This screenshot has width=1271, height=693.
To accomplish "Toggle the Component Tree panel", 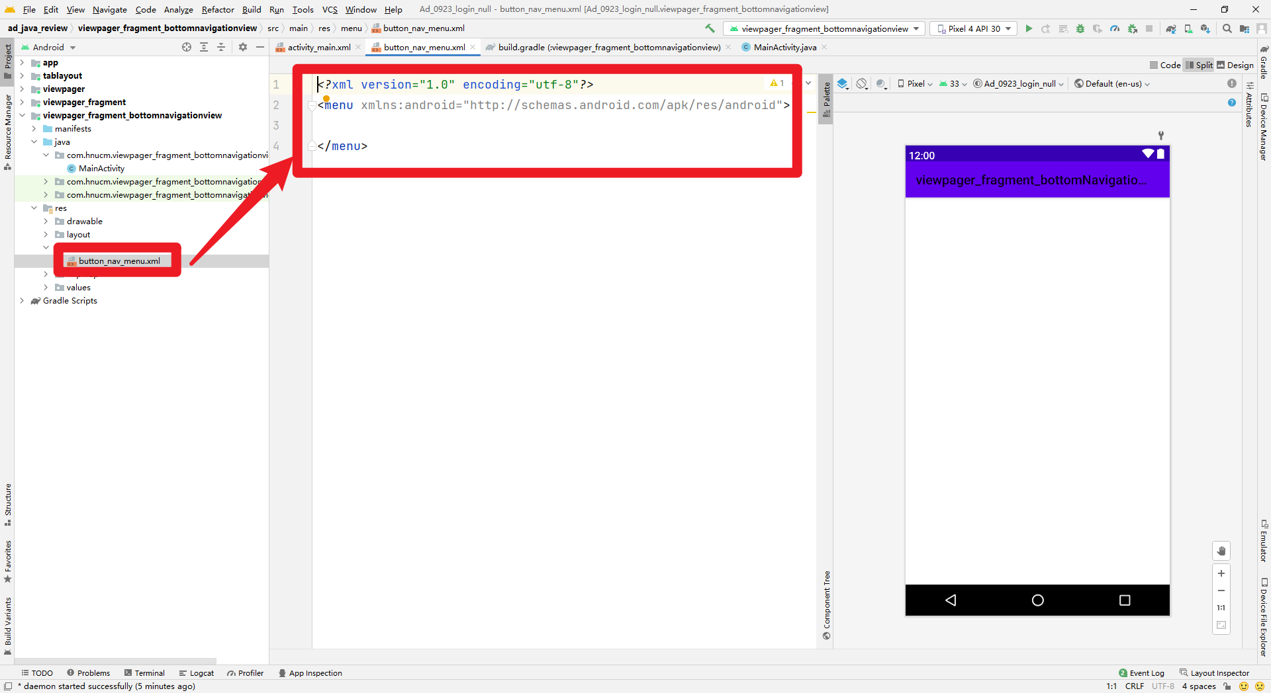I will point(826,605).
